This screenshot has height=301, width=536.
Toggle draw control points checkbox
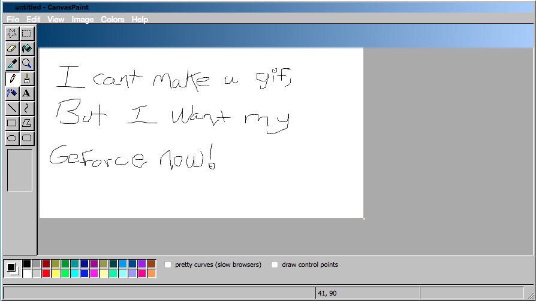click(x=275, y=264)
